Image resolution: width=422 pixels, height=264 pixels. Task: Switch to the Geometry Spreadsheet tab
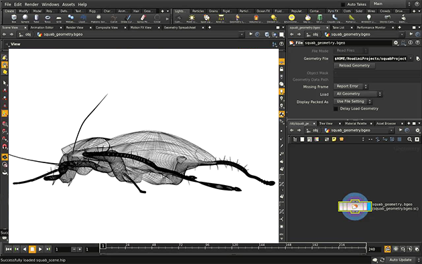pos(180,27)
